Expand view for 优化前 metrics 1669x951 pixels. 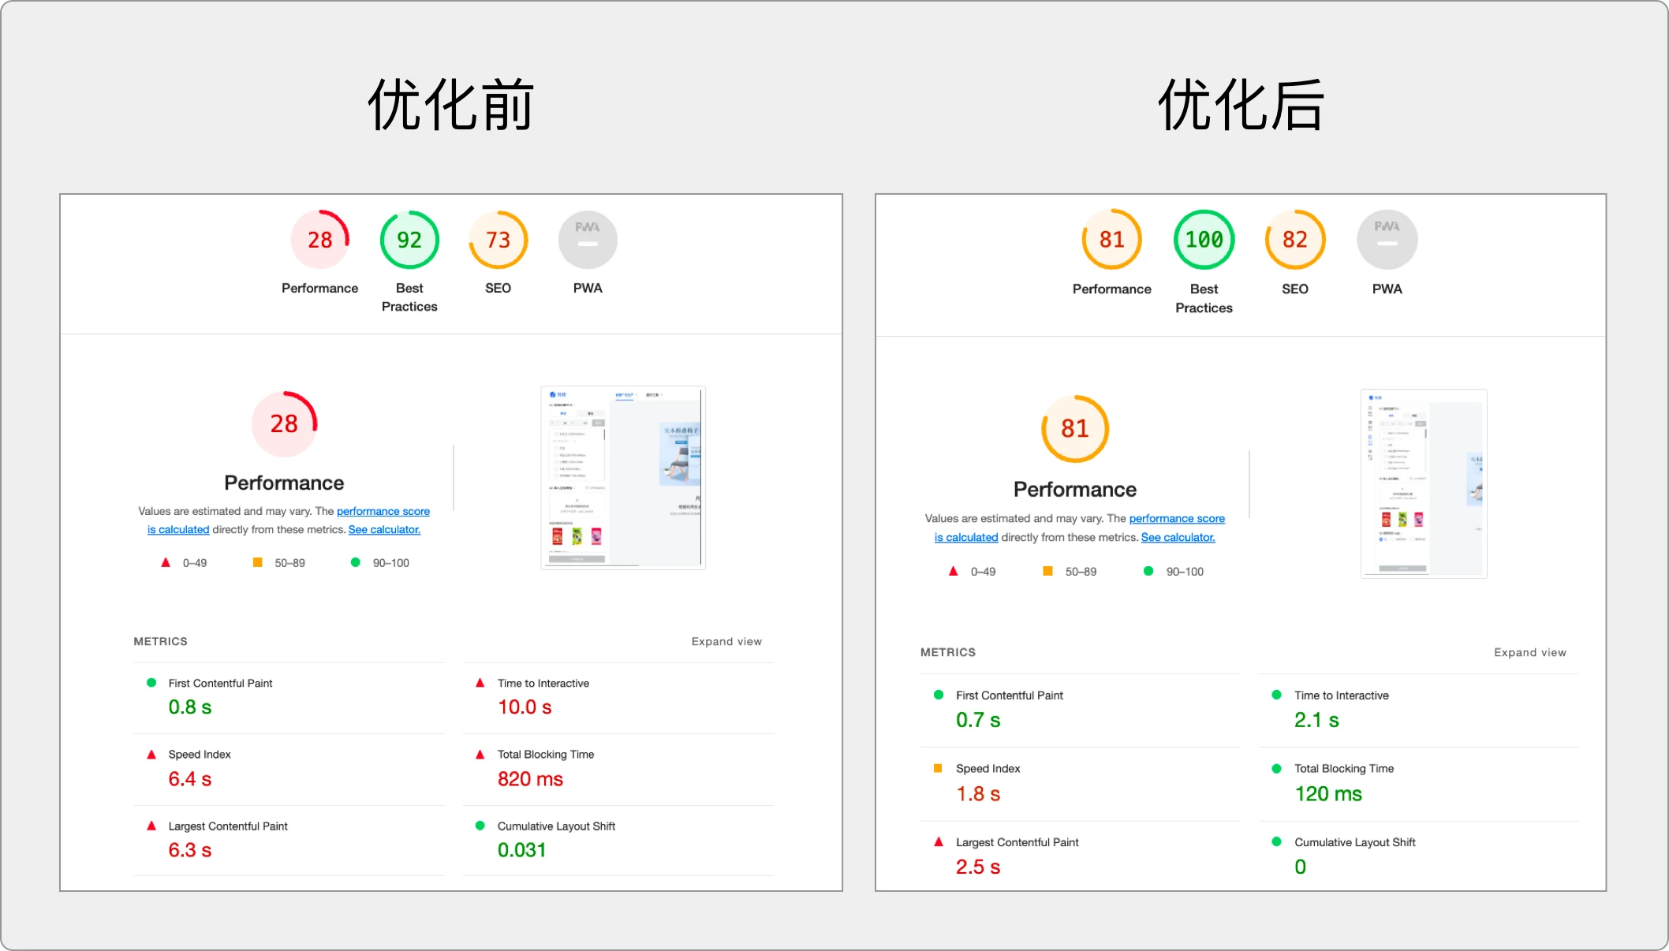[x=726, y=640]
